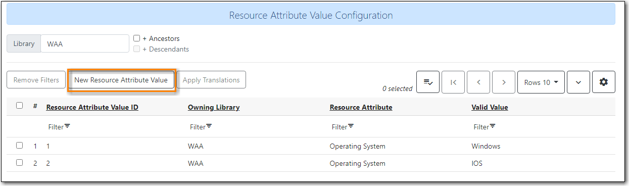Click Operating System in the Windows row

point(357,146)
